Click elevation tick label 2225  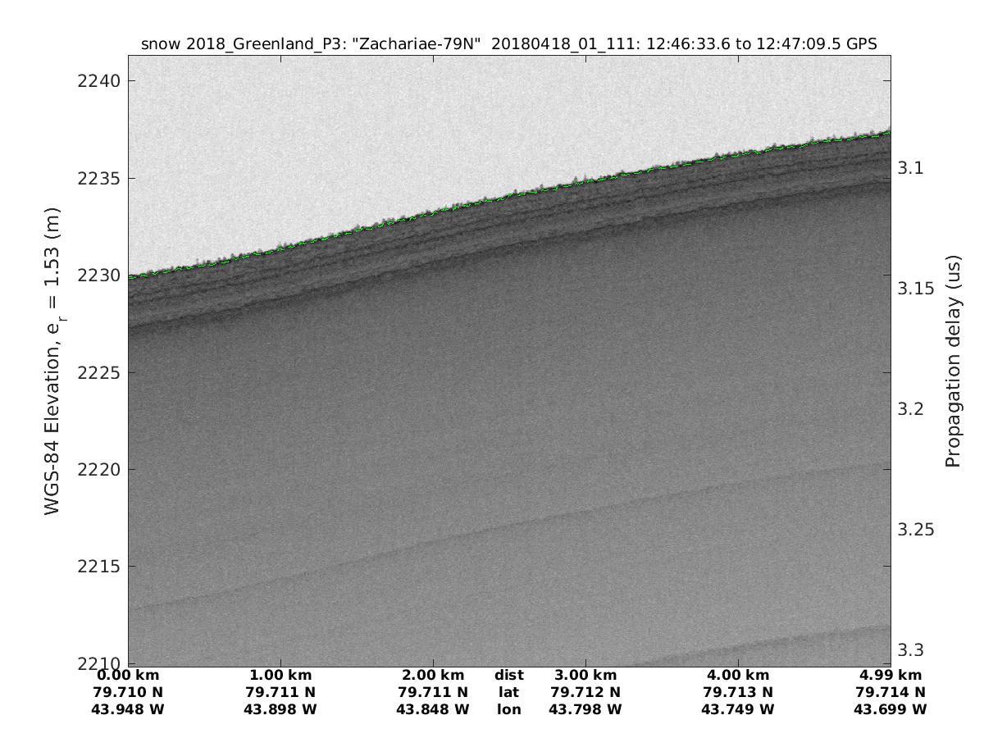click(x=99, y=372)
